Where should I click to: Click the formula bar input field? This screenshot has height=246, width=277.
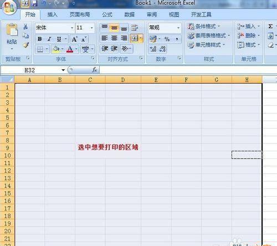[x=188, y=70]
